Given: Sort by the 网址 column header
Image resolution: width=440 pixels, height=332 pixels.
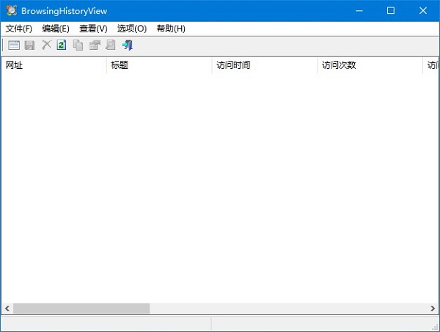Looking at the screenshot, I should point(54,65).
